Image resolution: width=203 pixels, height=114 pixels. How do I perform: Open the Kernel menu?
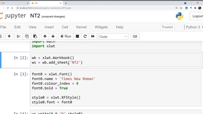click(81, 27)
